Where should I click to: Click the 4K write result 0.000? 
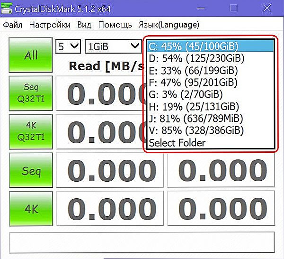[x=221, y=209]
